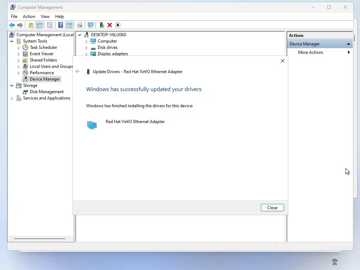Expand the Shared Folders node
The image size is (360, 270).
pyautogui.click(x=18, y=60)
